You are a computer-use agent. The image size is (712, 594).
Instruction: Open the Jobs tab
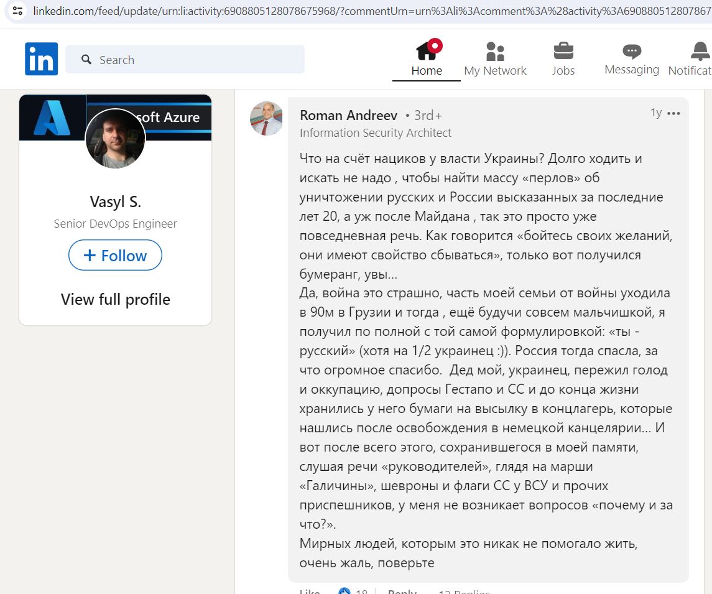563,59
